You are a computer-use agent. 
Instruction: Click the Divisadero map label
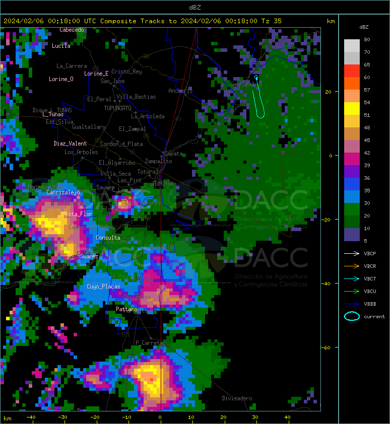(237, 398)
